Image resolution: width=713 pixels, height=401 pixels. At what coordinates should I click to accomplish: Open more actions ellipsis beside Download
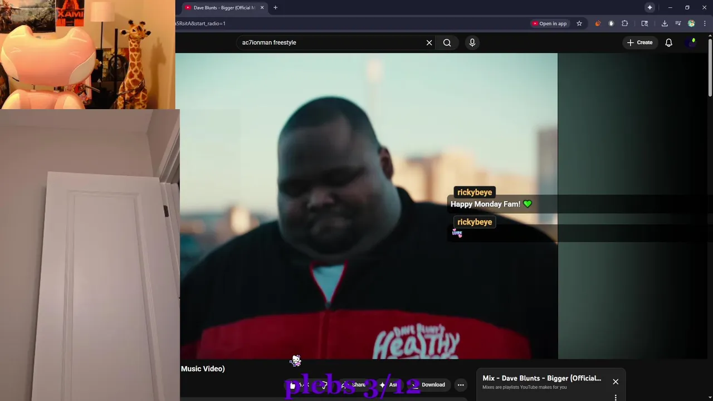click(x=461, y=385)
